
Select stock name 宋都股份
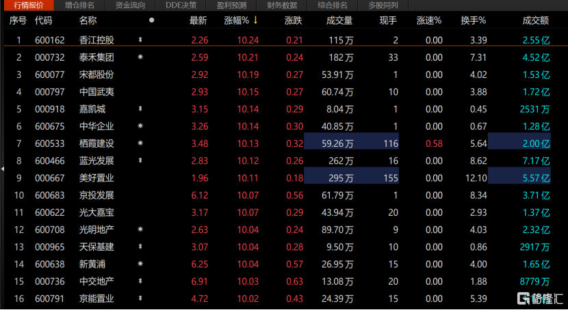[x=96, y=75]
